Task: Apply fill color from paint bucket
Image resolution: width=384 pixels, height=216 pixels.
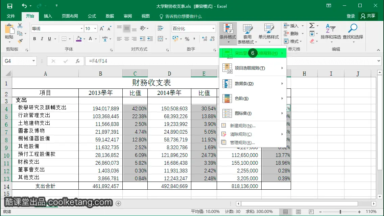Action: 79,39
